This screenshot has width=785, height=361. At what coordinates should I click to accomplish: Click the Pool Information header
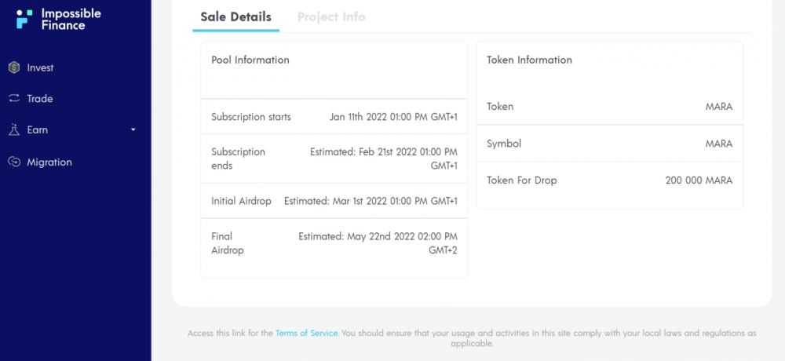point(250,60)
